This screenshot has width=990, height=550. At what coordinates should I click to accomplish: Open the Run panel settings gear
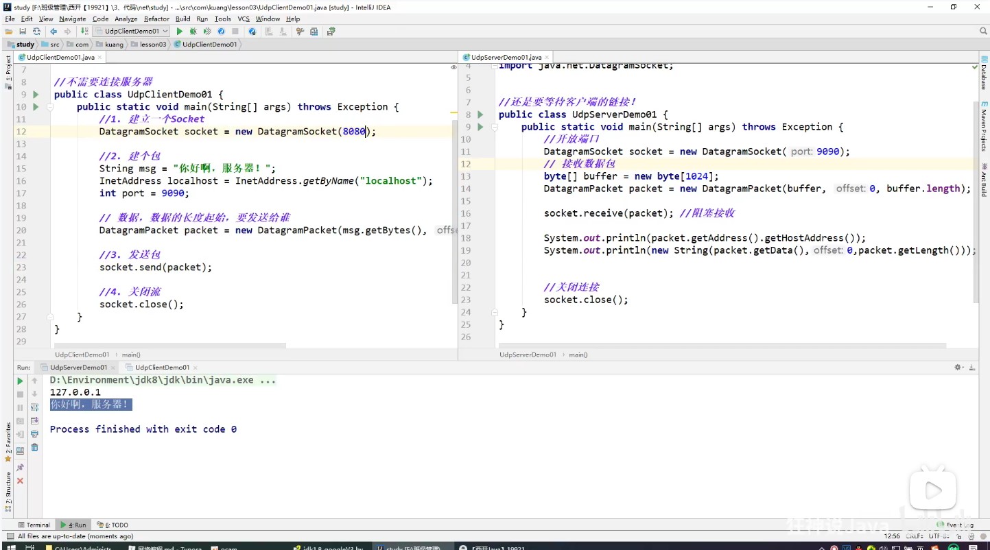959,368
